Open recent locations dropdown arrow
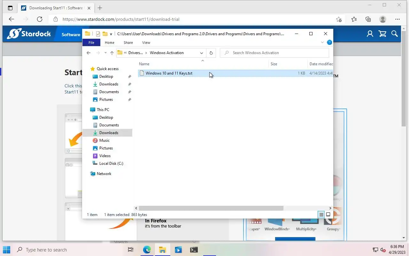 point(105,53)
